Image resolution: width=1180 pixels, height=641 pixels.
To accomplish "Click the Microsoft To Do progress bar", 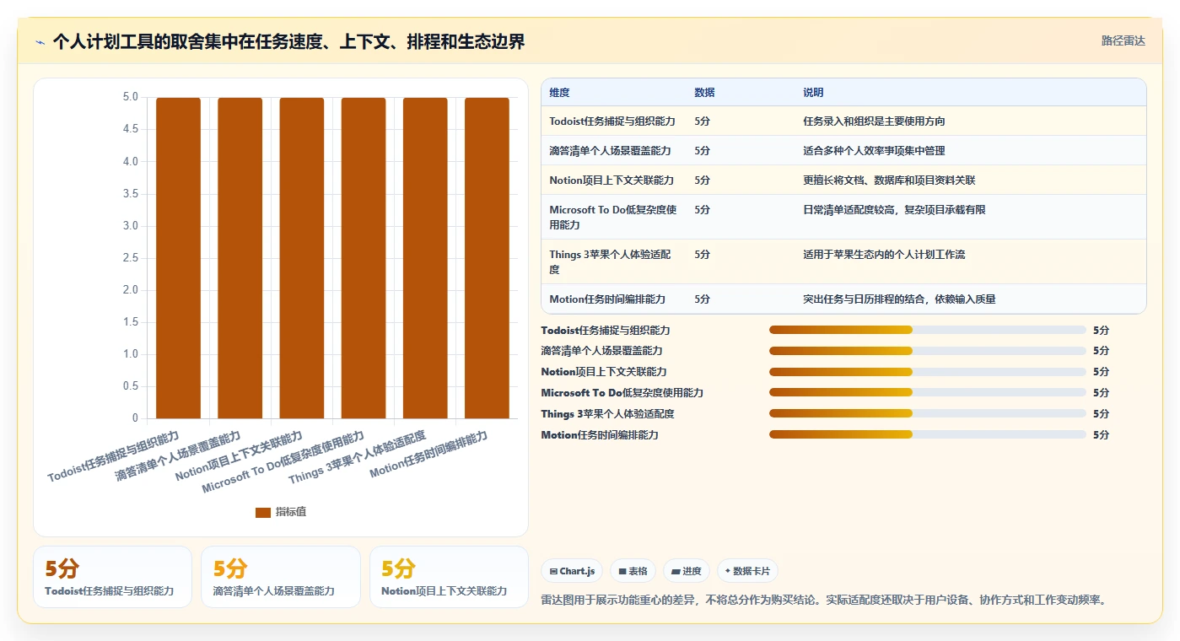I will point(927,393).
